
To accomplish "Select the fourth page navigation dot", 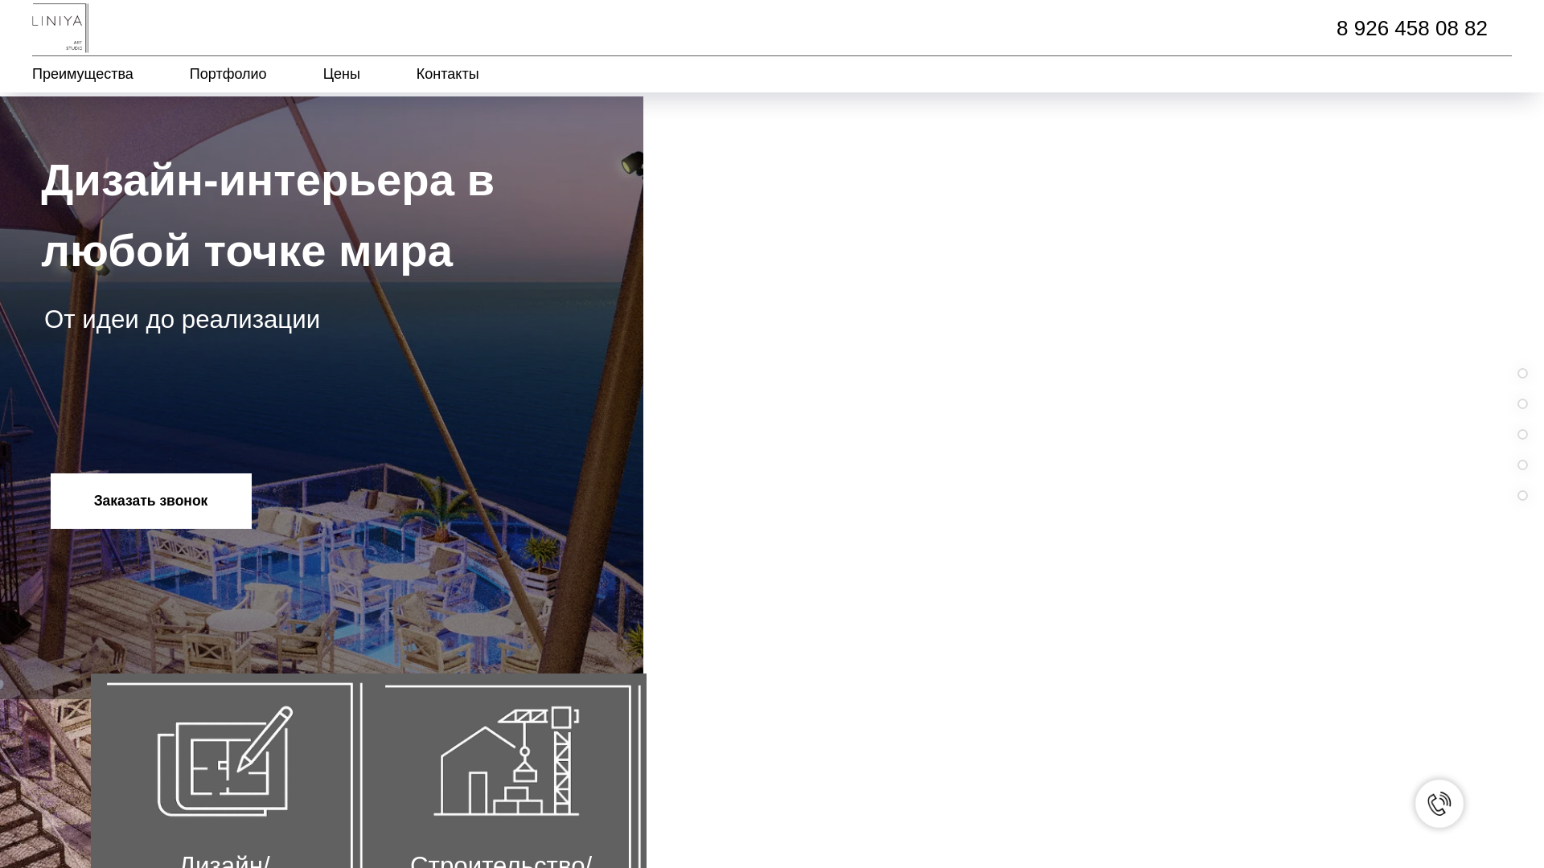I will pos(1522,465).
